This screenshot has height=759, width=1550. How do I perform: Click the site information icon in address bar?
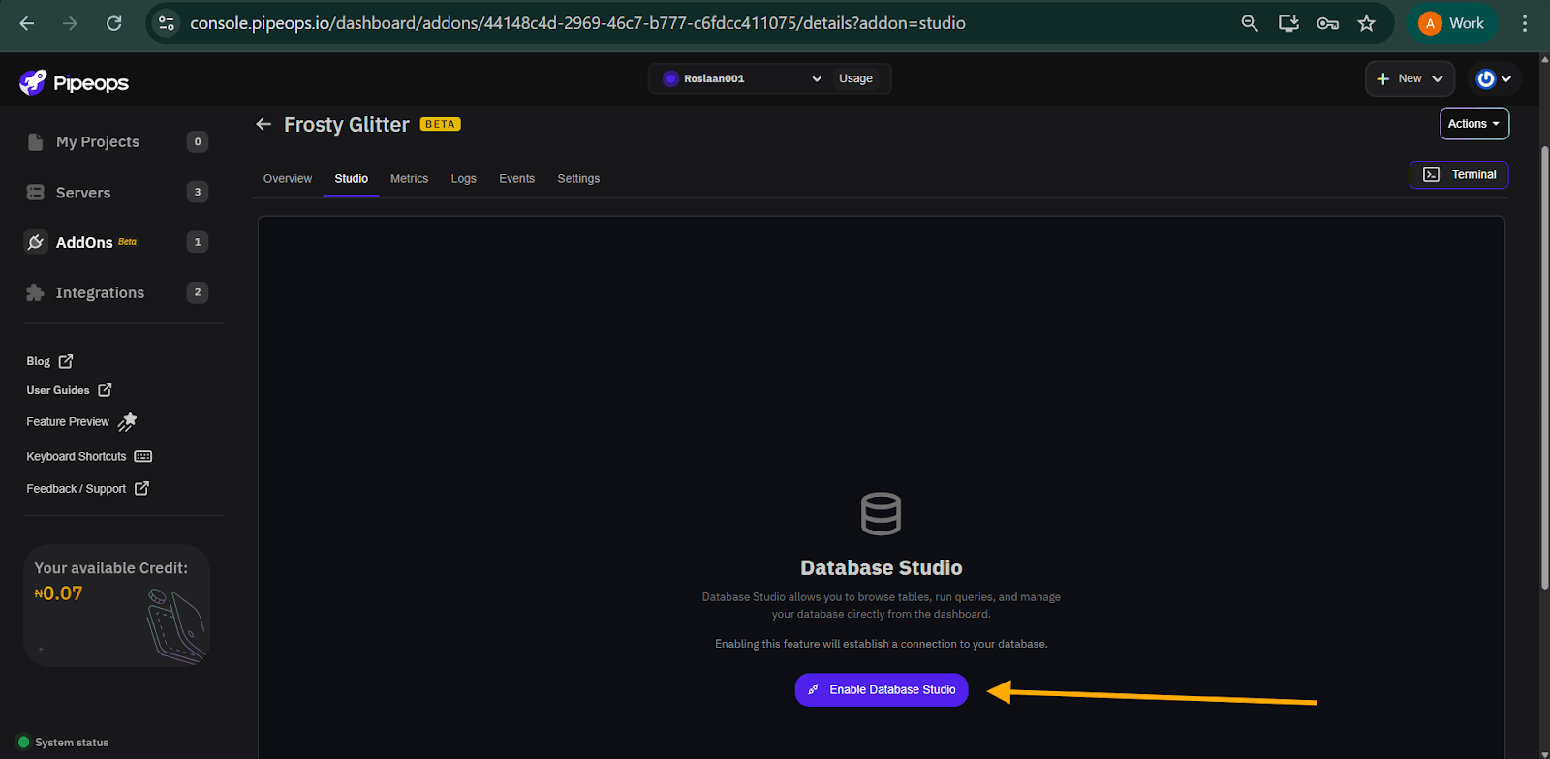tap(167, 23)
